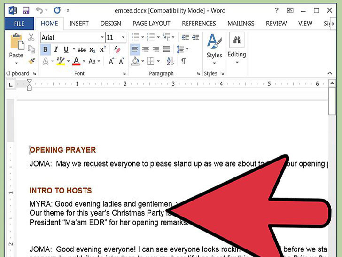Open the FILE tab
The width and height of the screenshot is (342, 257).
tap(19, 24)
